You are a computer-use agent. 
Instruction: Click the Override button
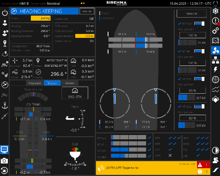(x=87, y=11)
